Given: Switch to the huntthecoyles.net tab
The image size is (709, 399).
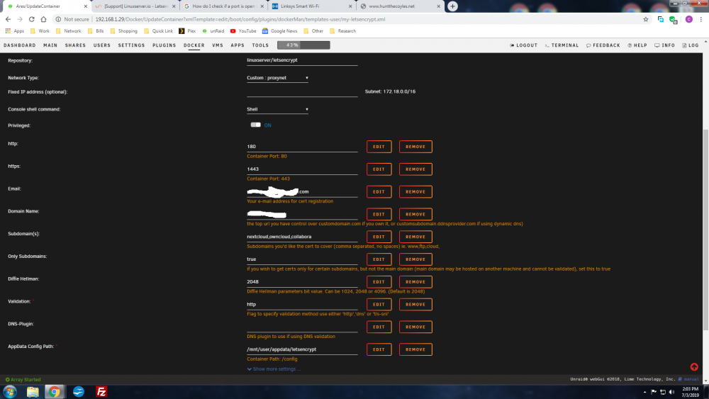Looking at the screenshot, I should pyautogui.click(x=400, y=6).
